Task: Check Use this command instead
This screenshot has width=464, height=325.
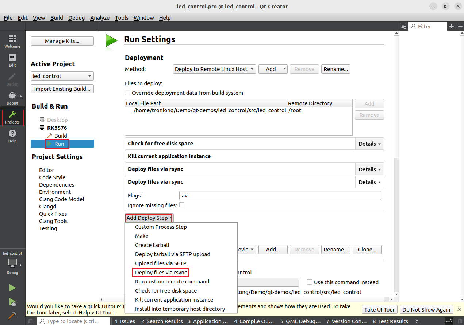Action: pyautogui.click(x=310, y=282)
